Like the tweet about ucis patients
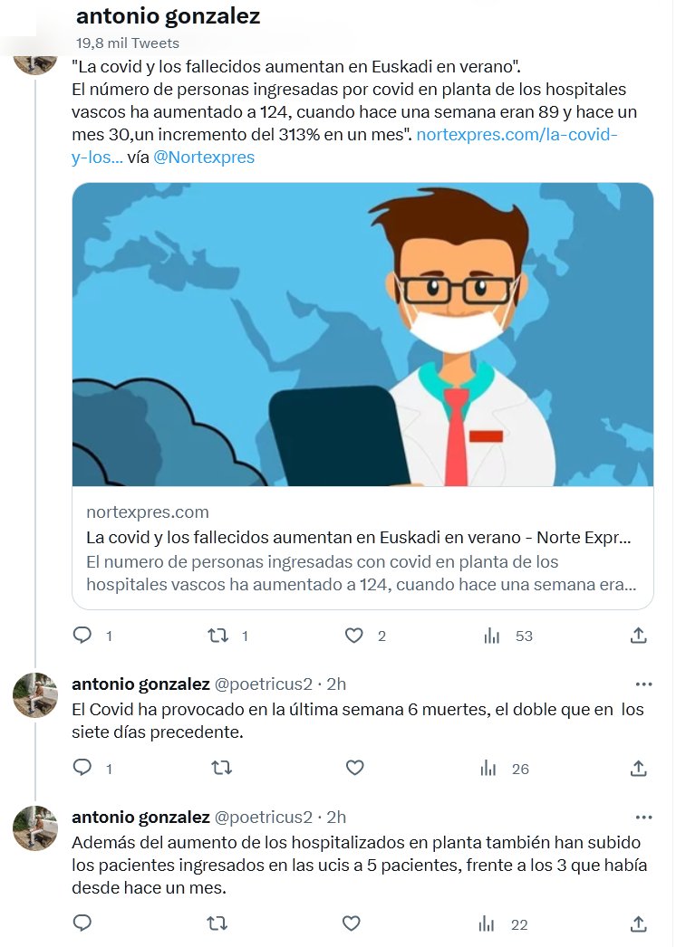This screenshot has width=676, height=947. pos(352,923)
